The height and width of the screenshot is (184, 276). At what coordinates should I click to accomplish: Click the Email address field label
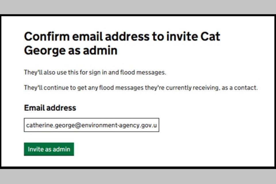coord(50,108)
